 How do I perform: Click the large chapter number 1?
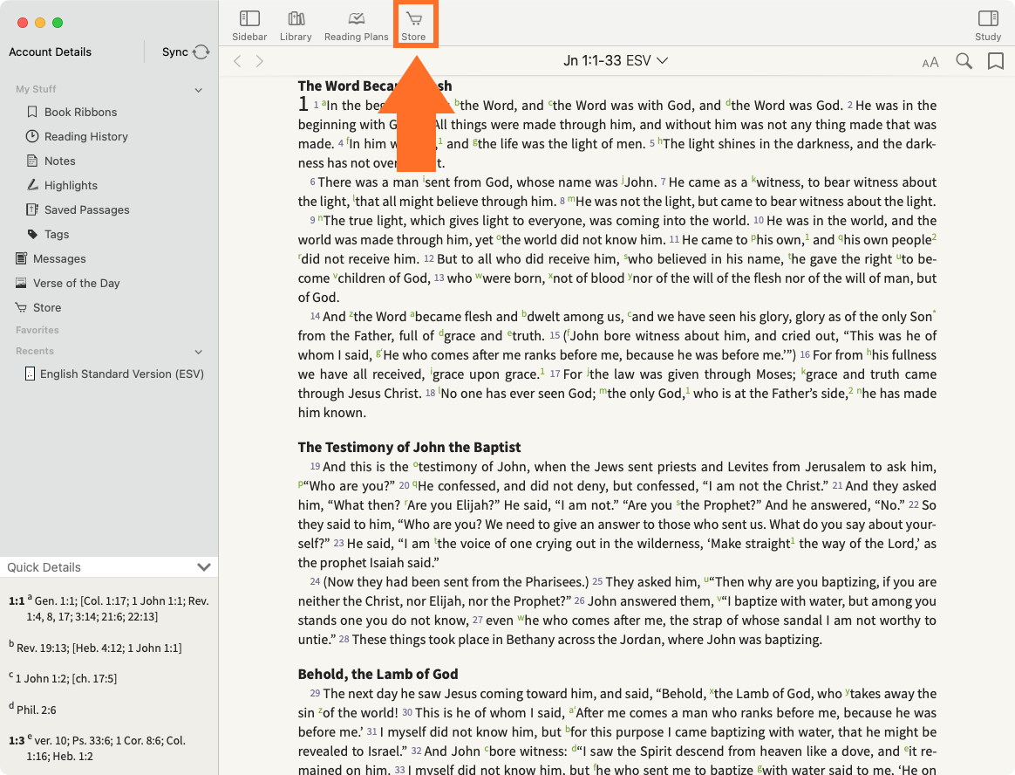coord(303,104)
